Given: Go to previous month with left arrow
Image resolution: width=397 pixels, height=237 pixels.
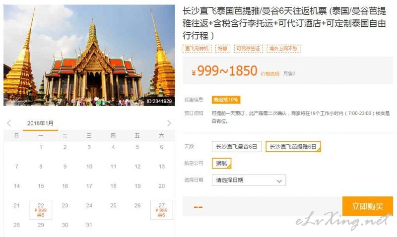Looking at the screenshot, I should coord(9,123).
